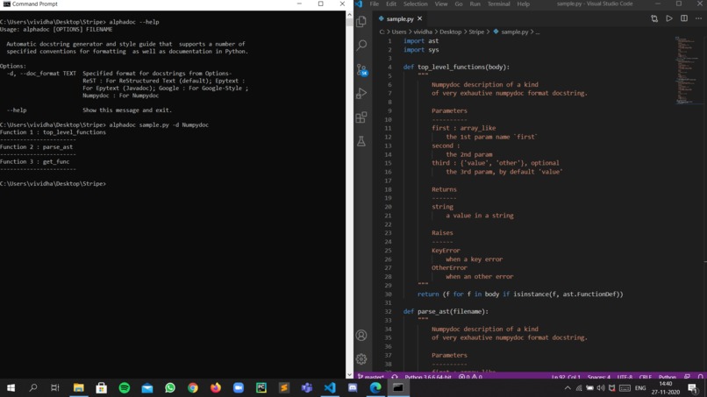Select the sample.py editor tab
This screenshot has height=397, width=707.
(400, 19)
